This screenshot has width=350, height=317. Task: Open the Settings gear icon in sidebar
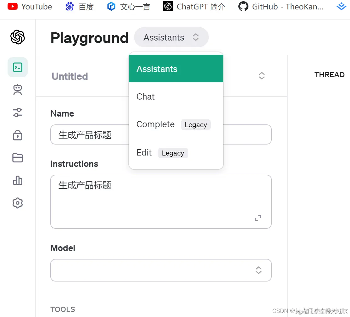tap(18, 203)
